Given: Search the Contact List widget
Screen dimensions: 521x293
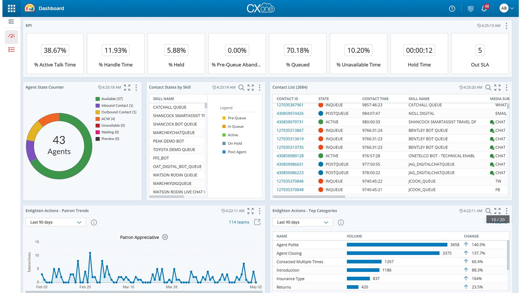Looking at the screenshot, I should click(488, 87).
